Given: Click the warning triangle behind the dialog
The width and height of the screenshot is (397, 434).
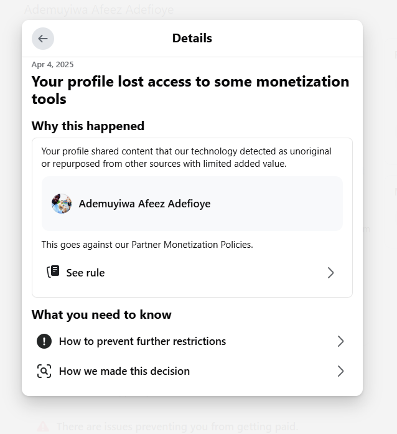Looking at the screenshot, I should point(43,427).
